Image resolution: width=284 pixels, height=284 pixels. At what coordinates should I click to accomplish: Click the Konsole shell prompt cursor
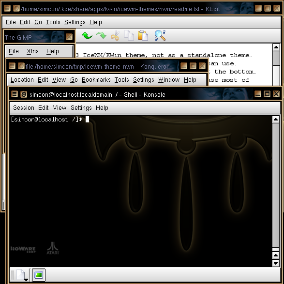tap(87, 120)
